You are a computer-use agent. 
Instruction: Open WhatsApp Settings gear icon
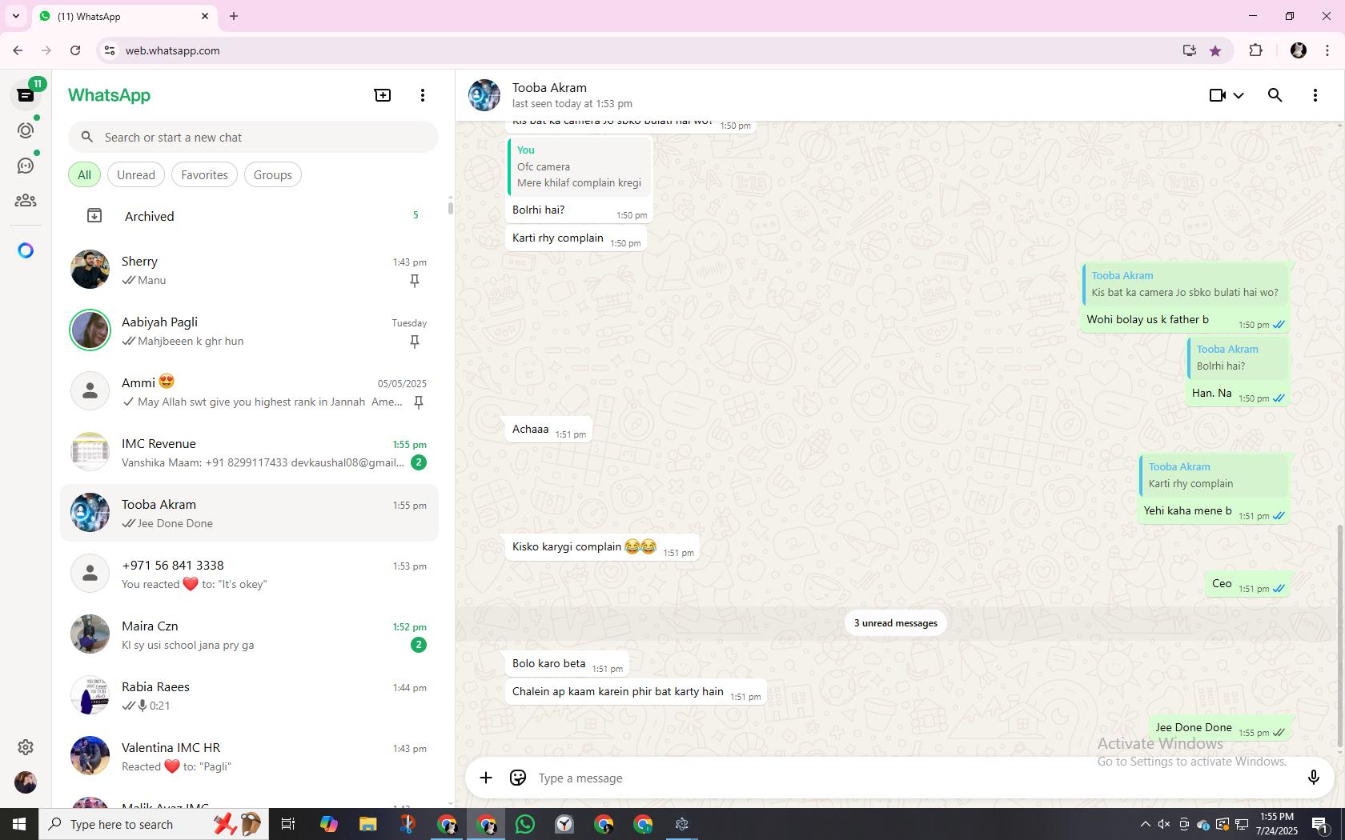[26, 747]
